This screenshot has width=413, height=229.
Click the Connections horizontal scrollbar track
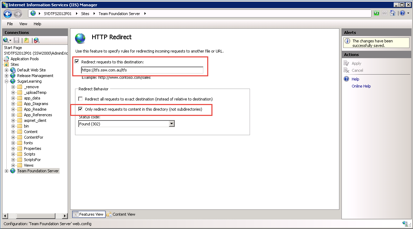35,216
